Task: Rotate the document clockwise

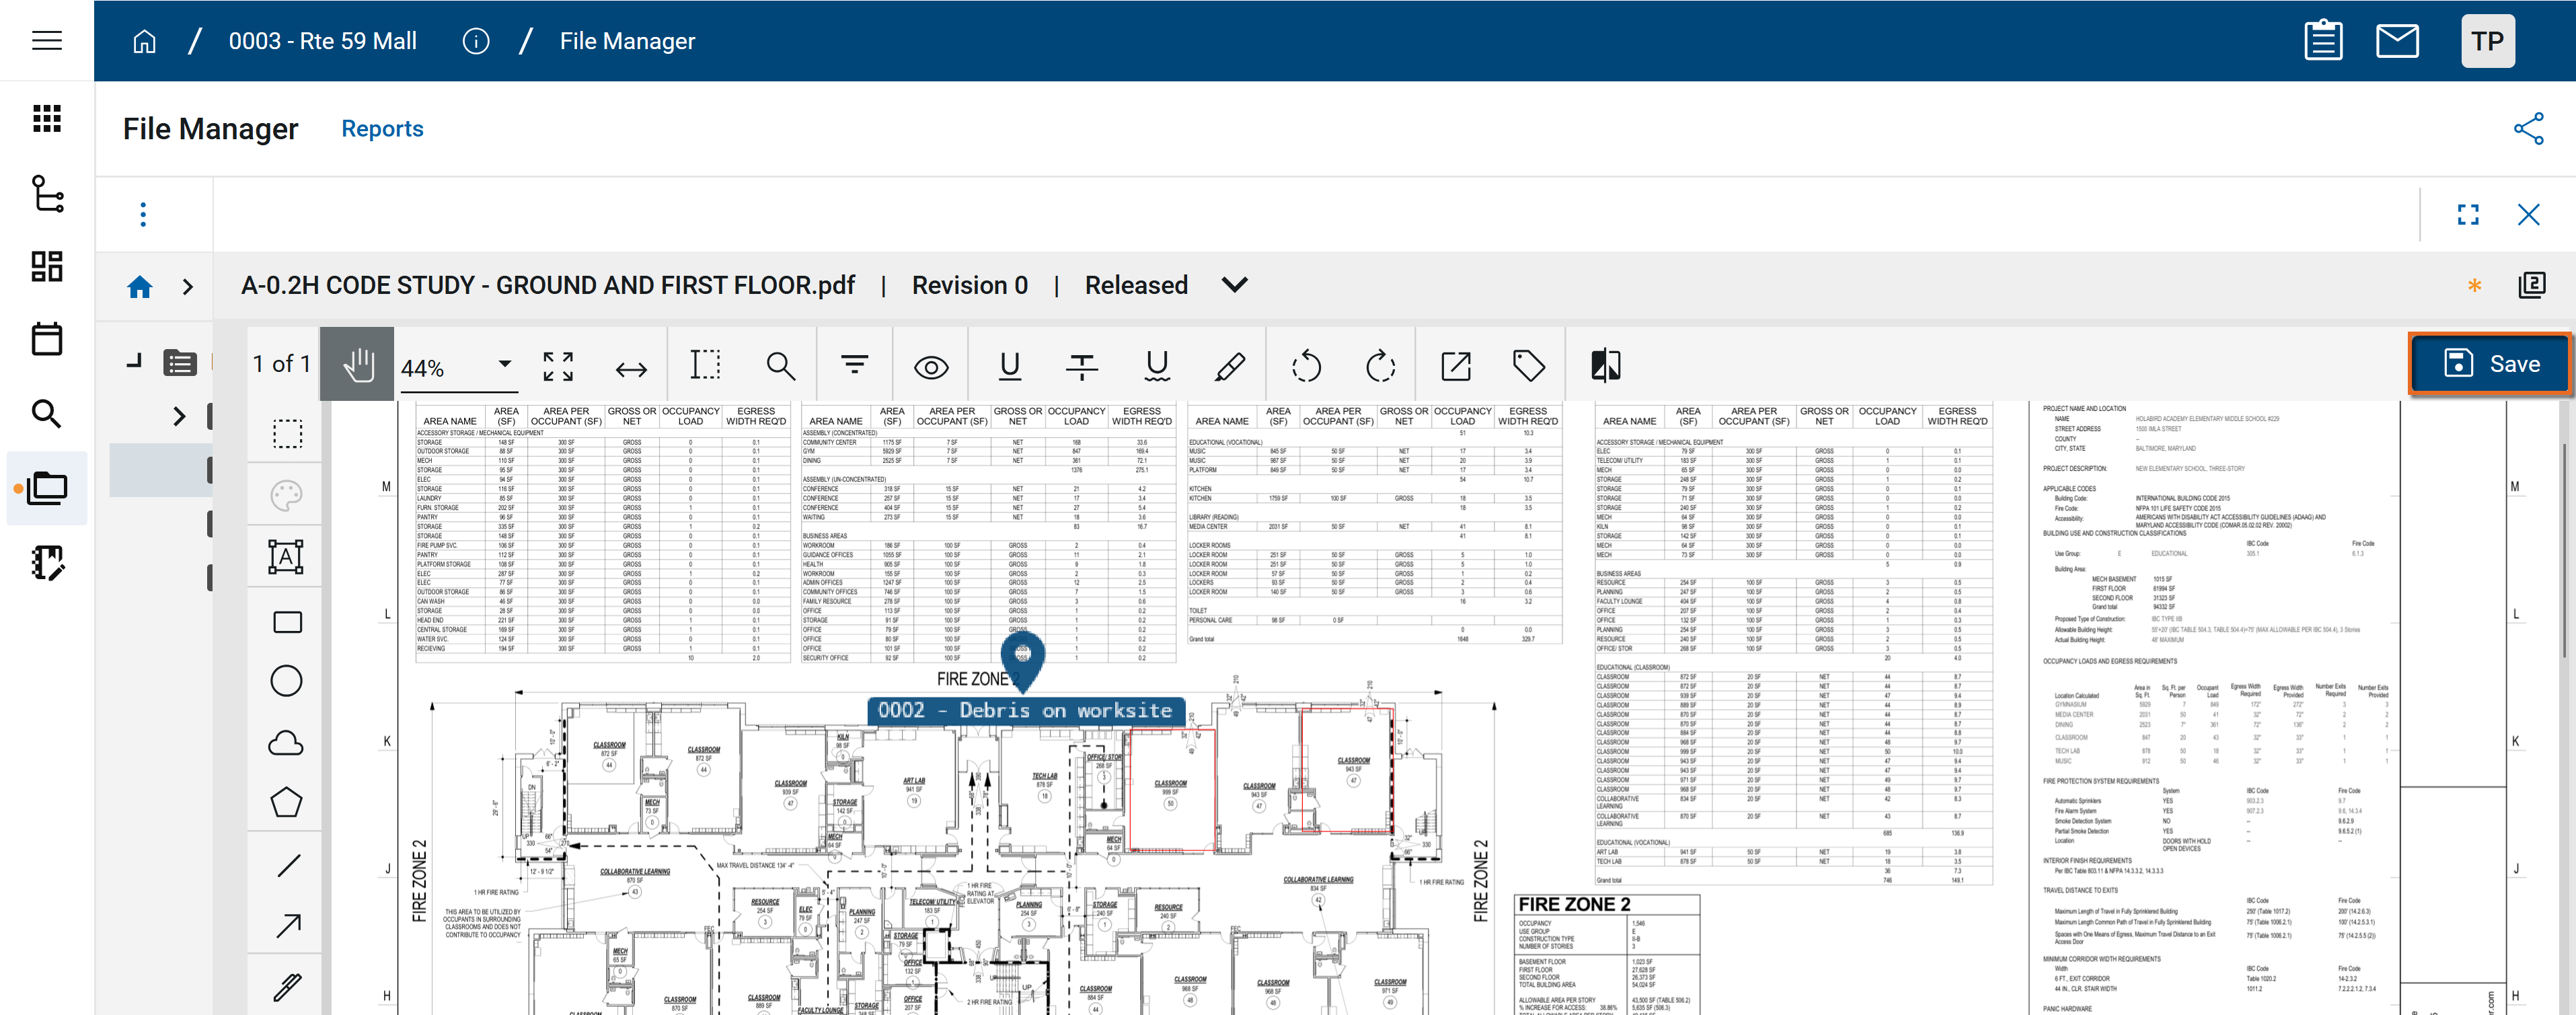Action: pos(1380,367)
